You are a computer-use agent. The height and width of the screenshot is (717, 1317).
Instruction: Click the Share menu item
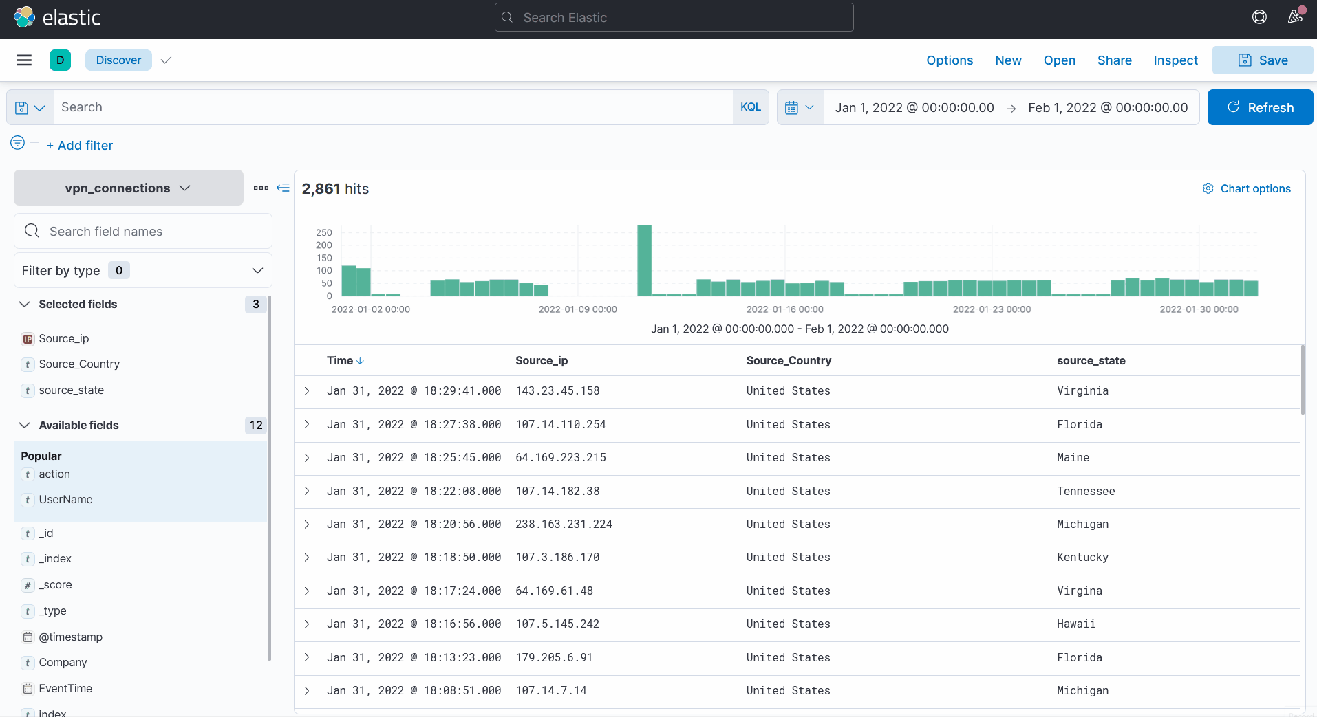pos(1114,60)
